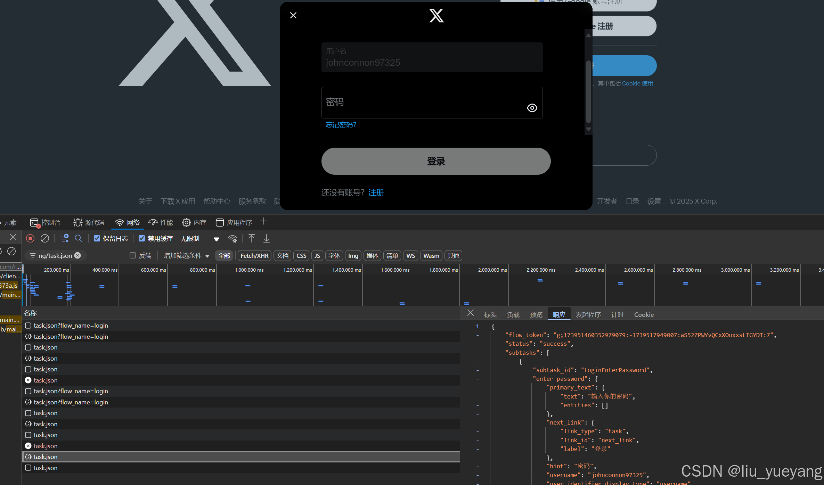Close the request details response panel
The image size is (824, 485).
(x=471, y=313)
